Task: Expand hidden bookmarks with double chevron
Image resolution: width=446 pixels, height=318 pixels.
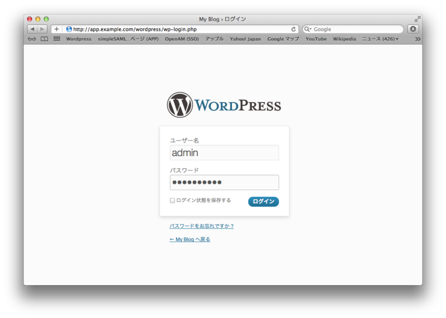Action: [418, 39]
